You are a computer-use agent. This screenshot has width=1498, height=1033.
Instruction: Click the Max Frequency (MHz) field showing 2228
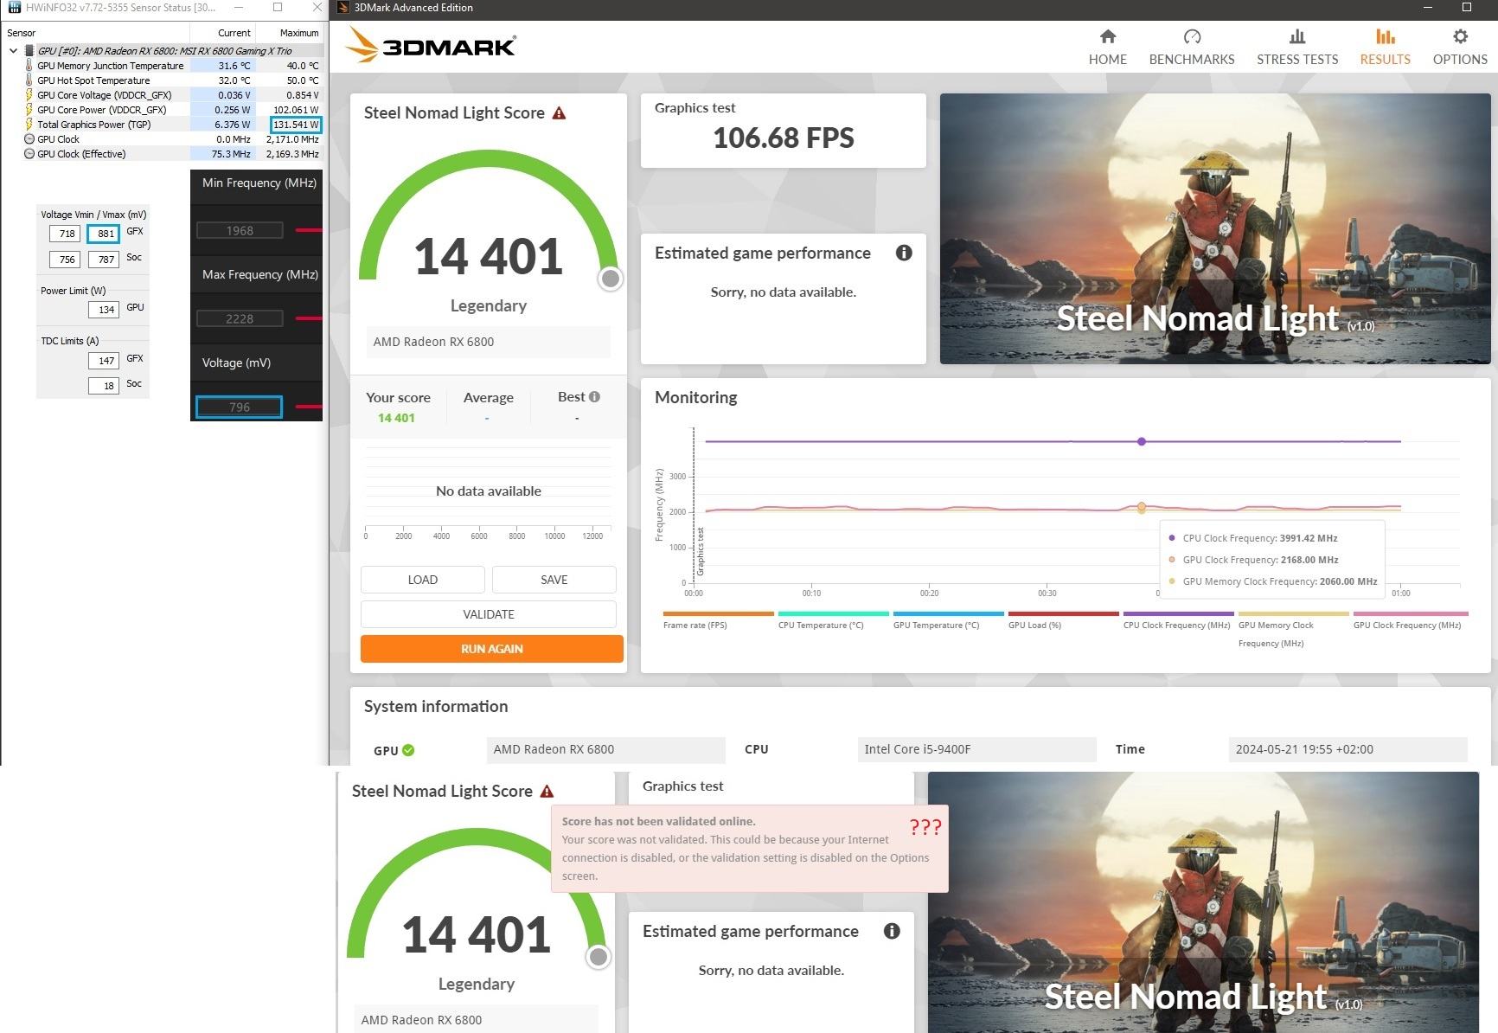pos(240,319)
